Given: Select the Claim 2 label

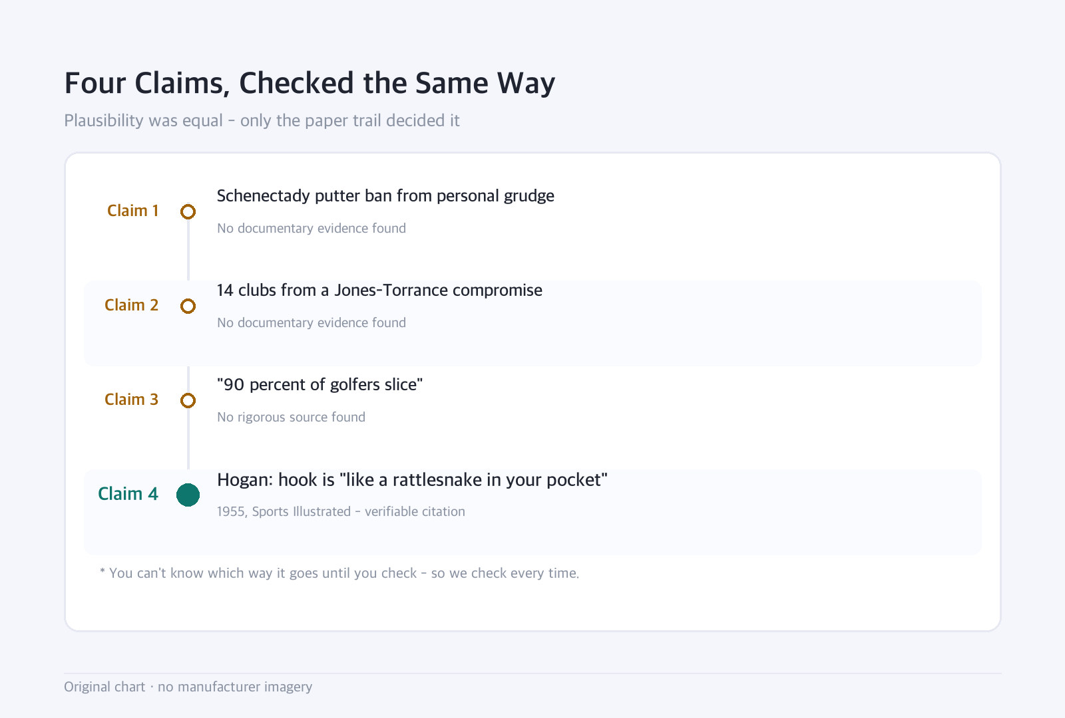Looking at the screenshot, I should tap(132, 305).
